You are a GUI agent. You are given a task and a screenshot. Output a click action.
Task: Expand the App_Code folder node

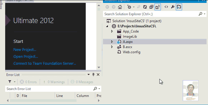112,31
